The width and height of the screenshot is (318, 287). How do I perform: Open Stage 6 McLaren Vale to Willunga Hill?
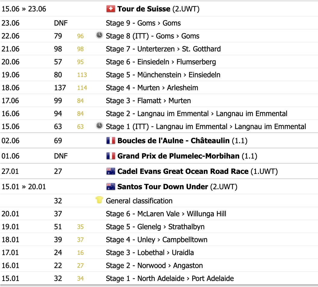point(166,214)
